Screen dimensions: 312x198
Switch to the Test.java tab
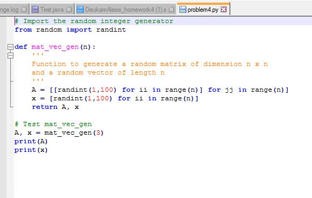click(x=52, y=9)
